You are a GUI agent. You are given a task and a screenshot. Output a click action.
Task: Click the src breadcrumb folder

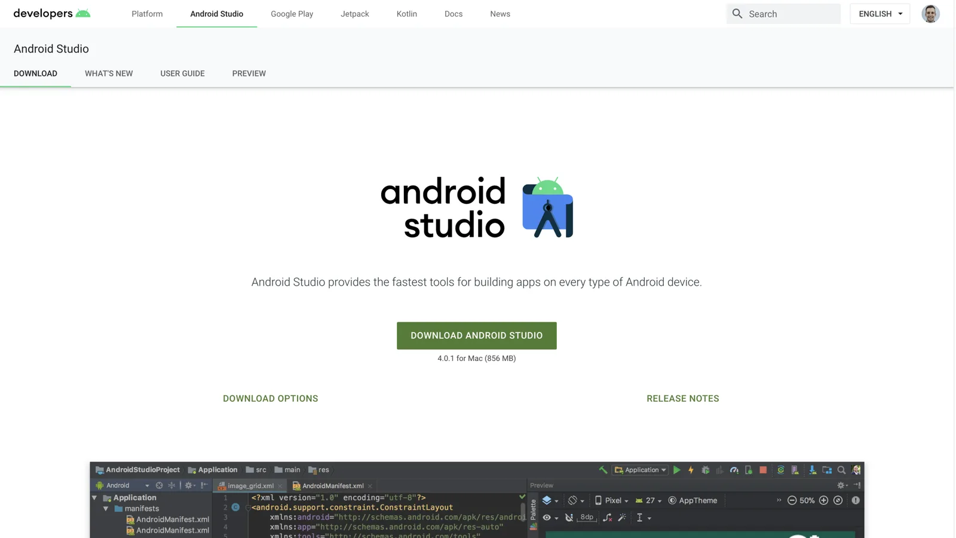tap(256, 470)
